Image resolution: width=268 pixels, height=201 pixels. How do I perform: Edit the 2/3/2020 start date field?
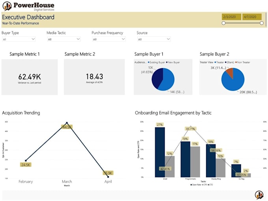coord(231,17)
